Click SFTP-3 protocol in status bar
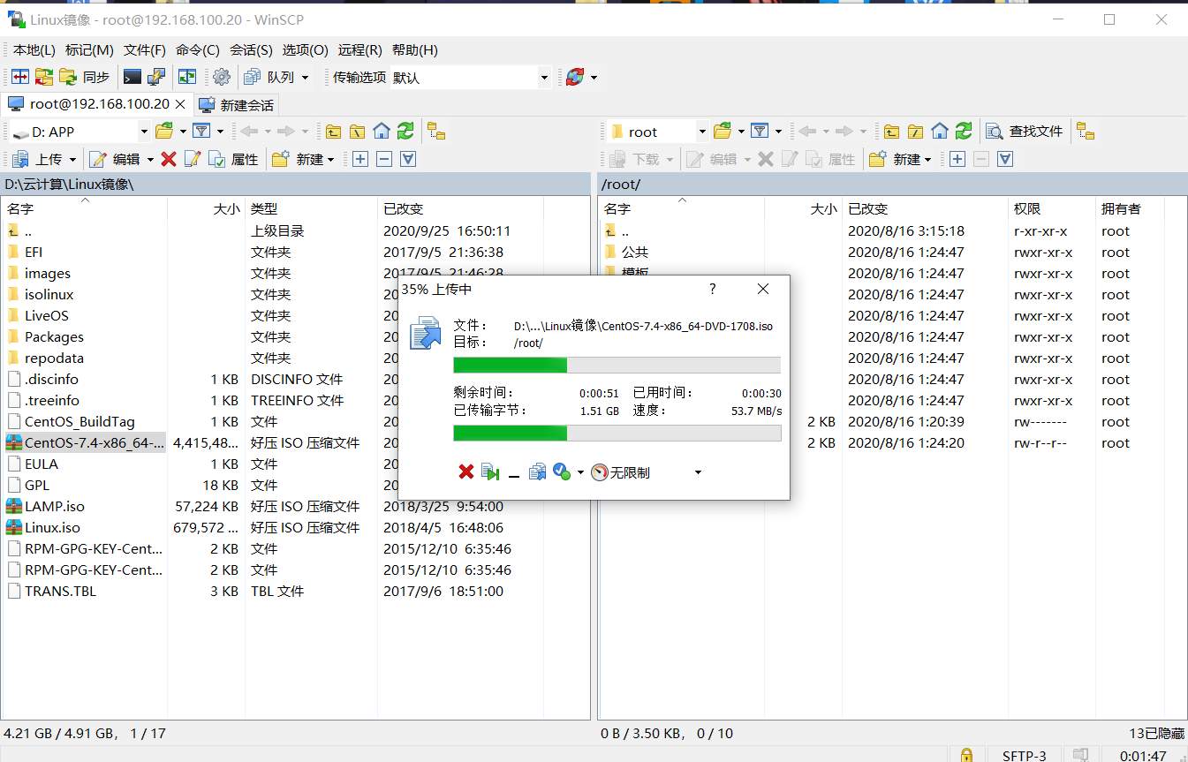The height and width of the screenshot is (762, 1188). point(1024,756)
